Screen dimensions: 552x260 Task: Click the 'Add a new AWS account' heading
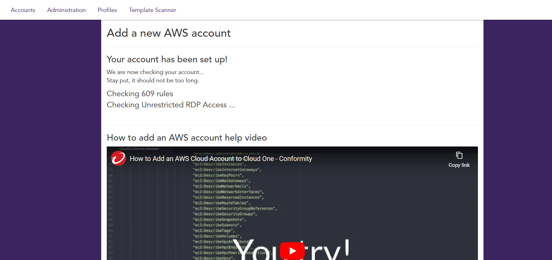click(x=169, y=33)
